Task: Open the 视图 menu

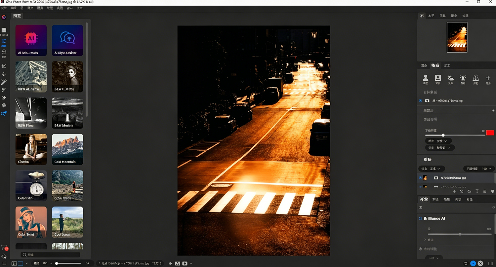Action: tap(60, 8)
